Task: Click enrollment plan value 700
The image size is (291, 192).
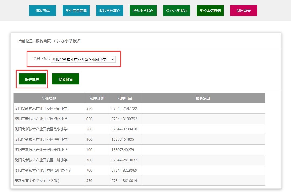Action: pos(89,170)
